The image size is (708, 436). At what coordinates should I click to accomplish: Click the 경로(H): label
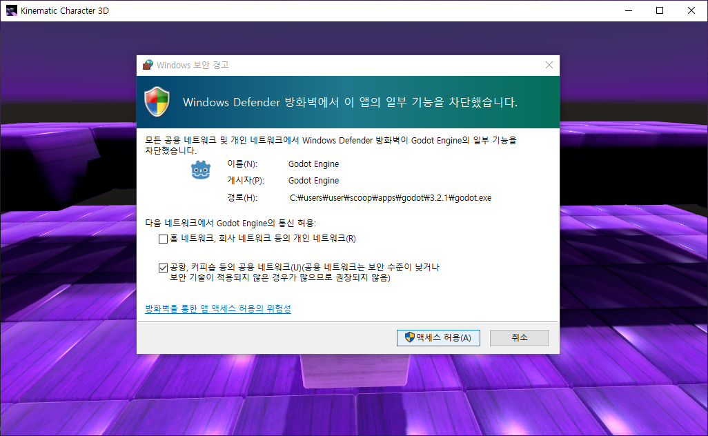pyautogui.click(x=242, y=198)
